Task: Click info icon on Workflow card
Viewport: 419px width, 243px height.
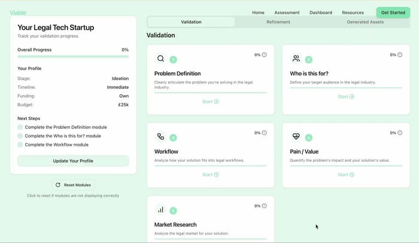Action: coord(265,133)
